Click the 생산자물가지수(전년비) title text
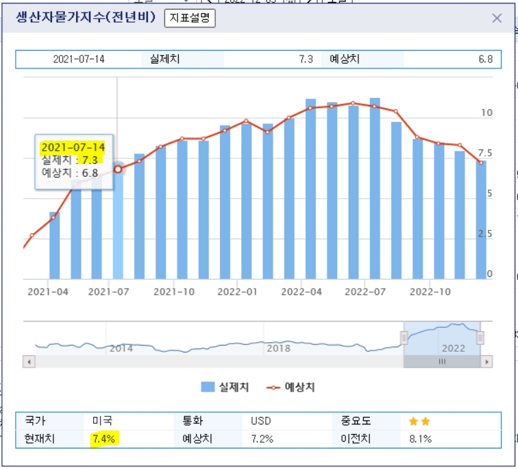 click(86, 17)
